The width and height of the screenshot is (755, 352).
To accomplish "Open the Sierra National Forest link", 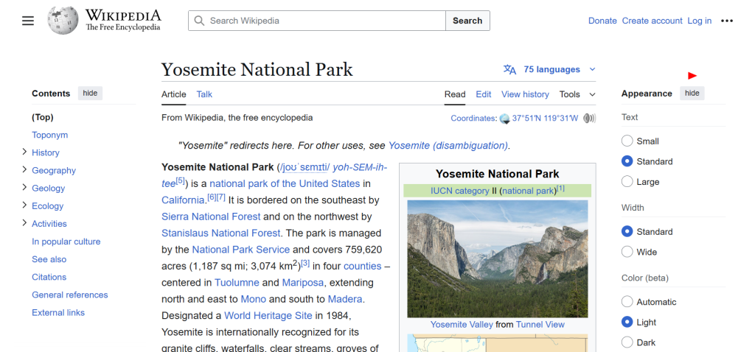I will click(x=211, y=217).
